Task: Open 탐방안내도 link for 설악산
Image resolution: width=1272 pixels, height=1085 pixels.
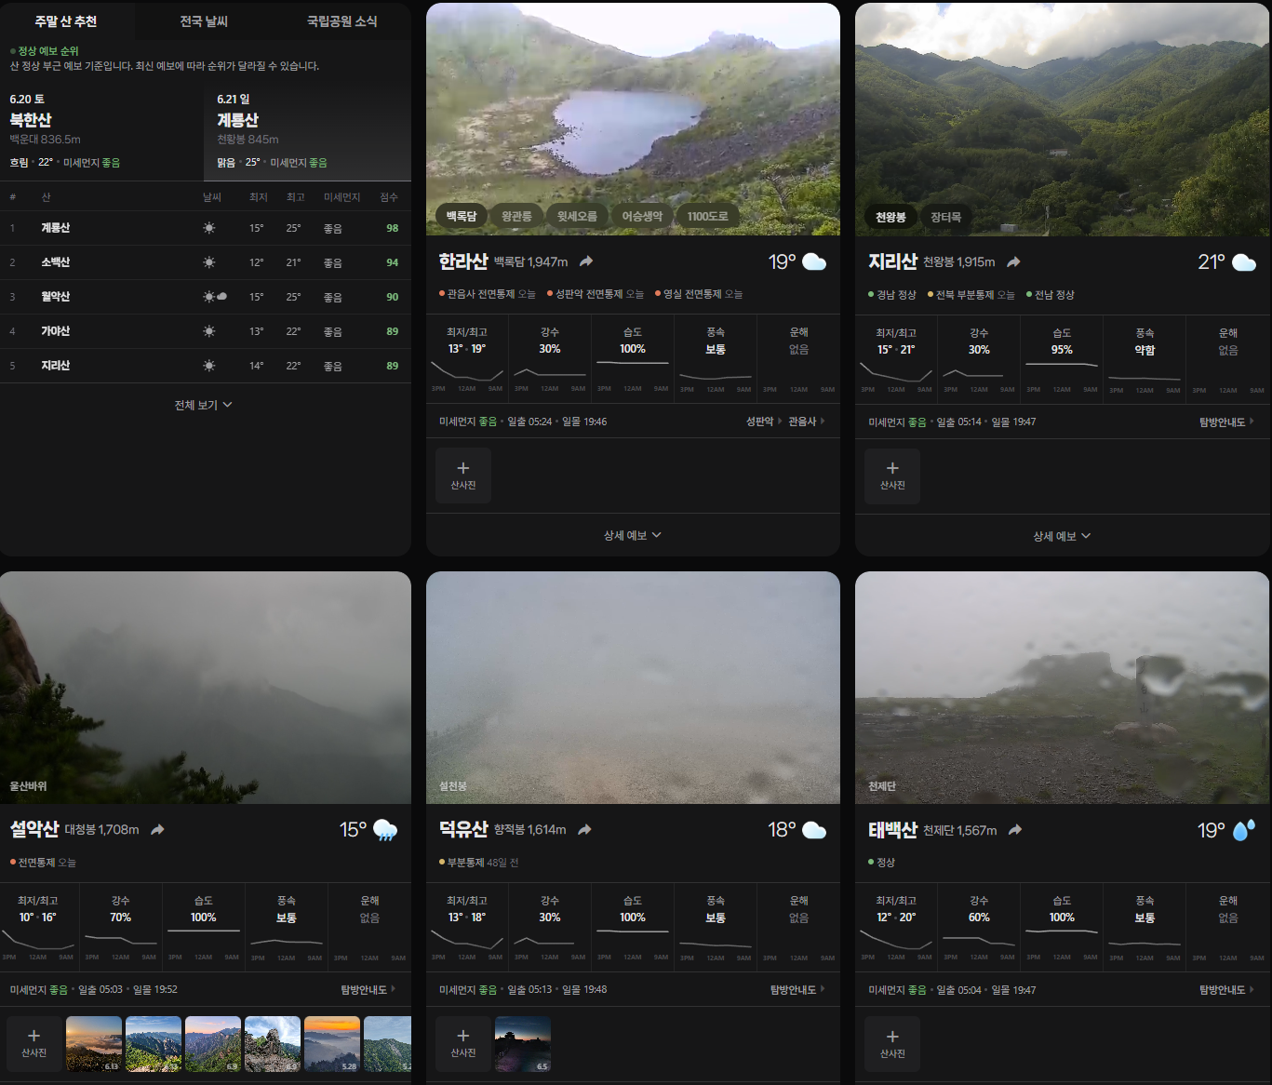Action: [x=368, y=989]
